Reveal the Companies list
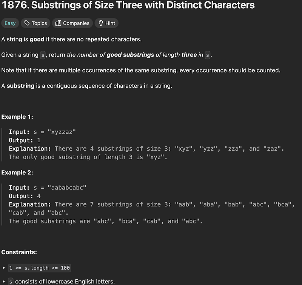 [72, 23]
